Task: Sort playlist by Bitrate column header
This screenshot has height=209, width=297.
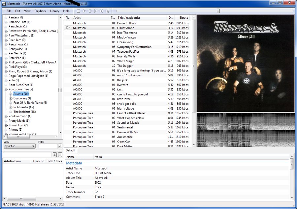Action: (x=182, y=17)
